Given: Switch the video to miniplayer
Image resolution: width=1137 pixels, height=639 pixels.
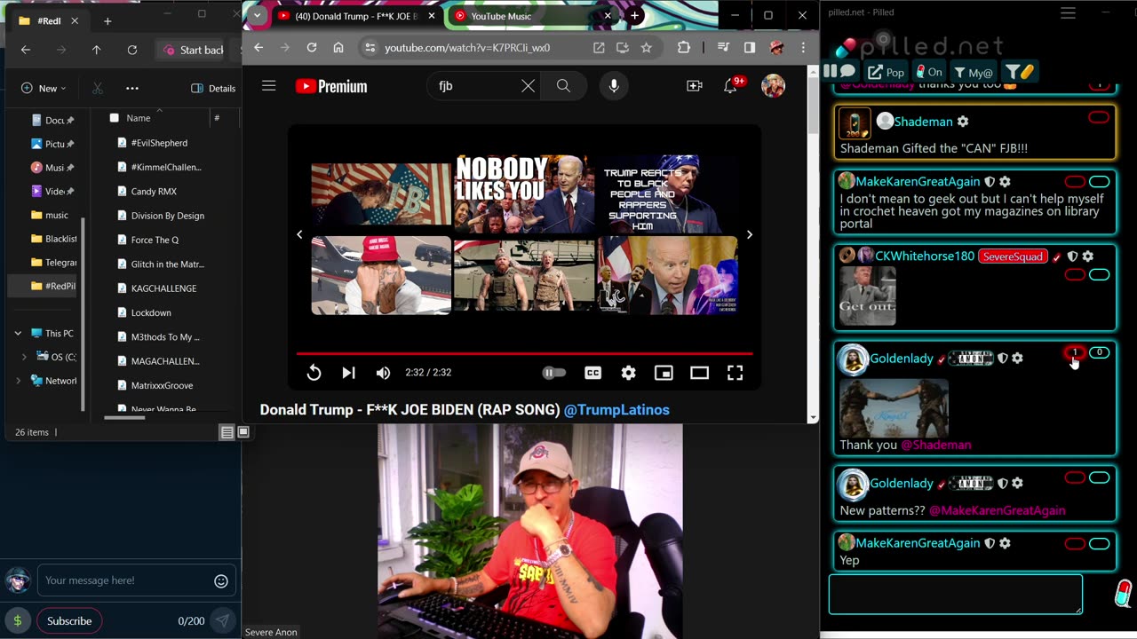Looking at the screenshot, I should pos(664,373).
